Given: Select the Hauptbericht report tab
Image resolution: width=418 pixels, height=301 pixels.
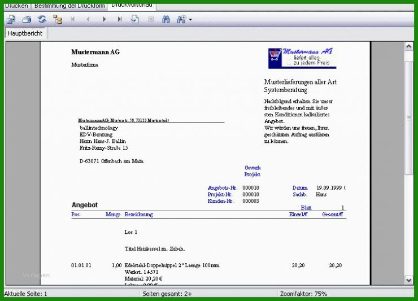Looking at the screenshot, I should pos(25,33).
